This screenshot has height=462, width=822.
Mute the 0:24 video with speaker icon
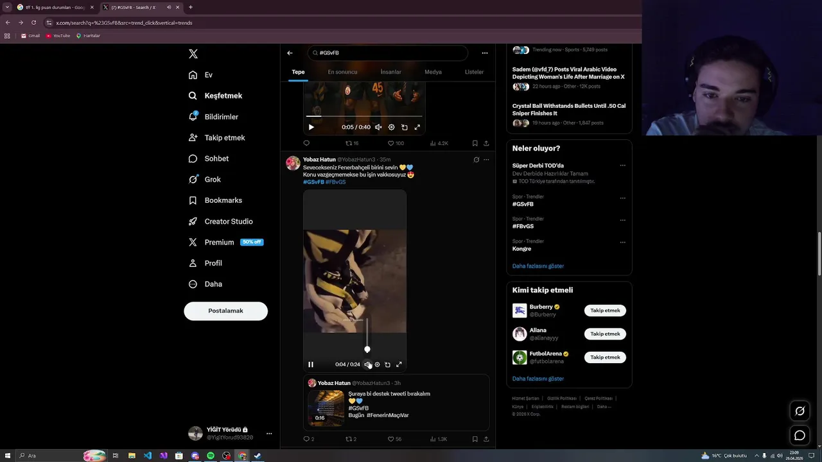tap(367, 364)
